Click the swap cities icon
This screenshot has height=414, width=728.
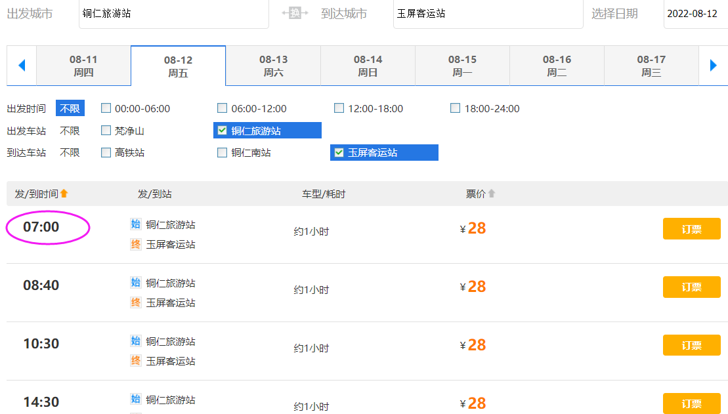click(x=295, y=13)
